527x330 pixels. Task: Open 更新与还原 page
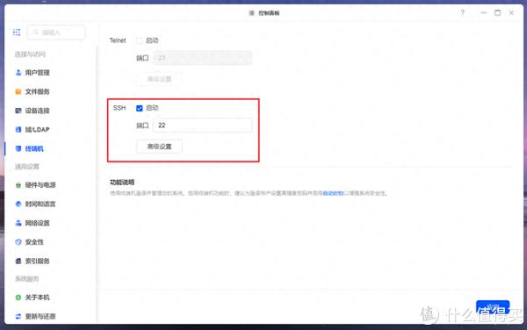click(x=36, y=316)
